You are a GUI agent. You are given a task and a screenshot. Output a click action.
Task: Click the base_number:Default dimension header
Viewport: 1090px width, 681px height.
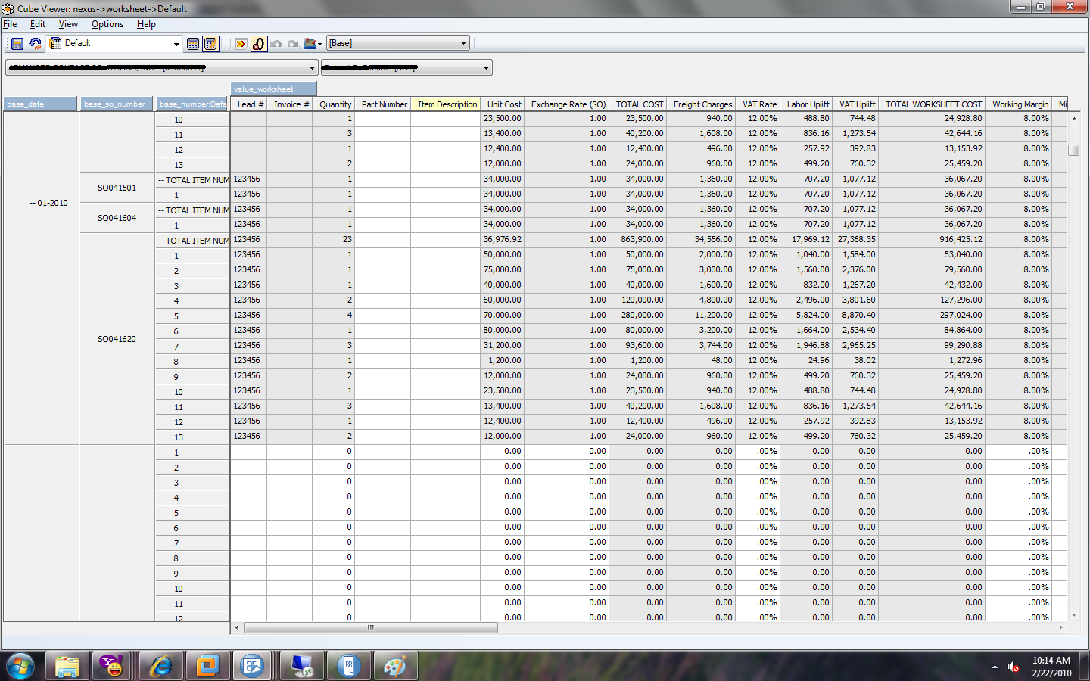click(x=192, y=104)
